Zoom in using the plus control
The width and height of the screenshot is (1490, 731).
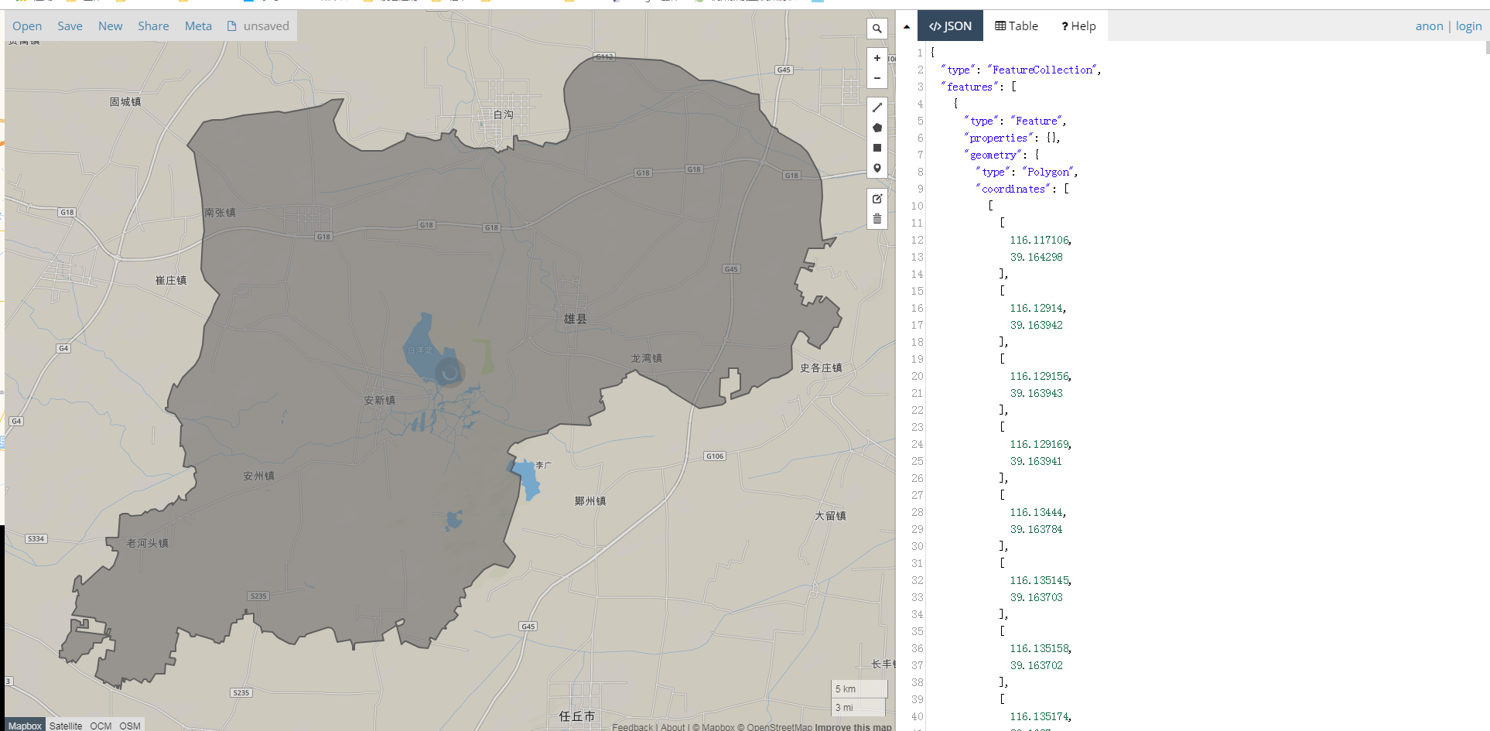coord(877,57)
